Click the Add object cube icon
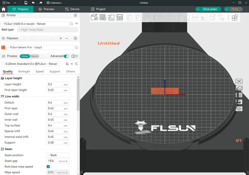This screenshot has width=249, height=175. click(x=94, y=17)
